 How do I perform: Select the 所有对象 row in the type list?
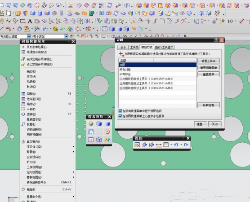pos(157,70)
